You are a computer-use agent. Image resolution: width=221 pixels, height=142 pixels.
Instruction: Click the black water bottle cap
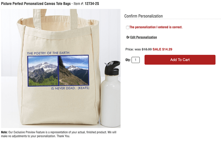(x=112, y=68)
